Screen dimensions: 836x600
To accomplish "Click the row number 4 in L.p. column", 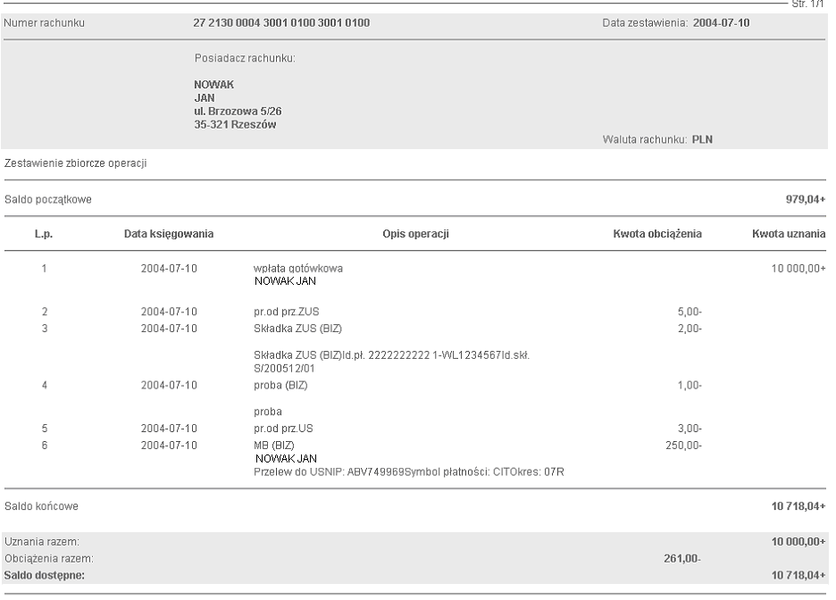I will click(45, 385).
